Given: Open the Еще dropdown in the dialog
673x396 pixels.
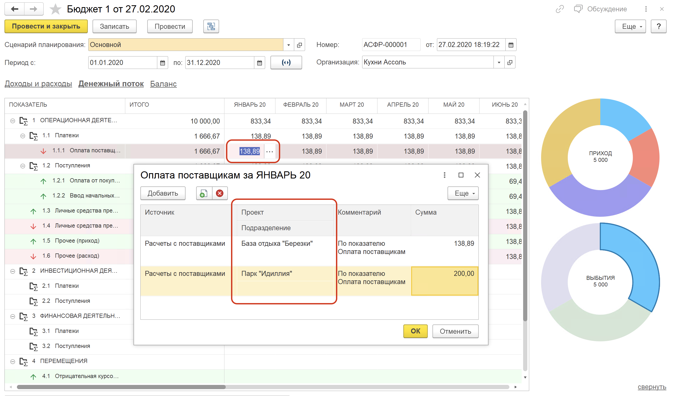Looking at the screenshot, I should (463, 193).
